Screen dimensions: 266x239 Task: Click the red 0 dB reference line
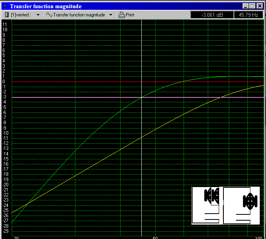coord(138,82)
